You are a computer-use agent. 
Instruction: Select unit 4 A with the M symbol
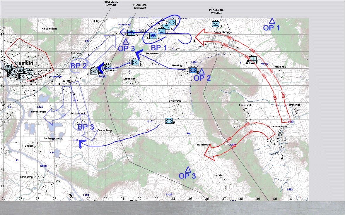(x=153, y=36)
